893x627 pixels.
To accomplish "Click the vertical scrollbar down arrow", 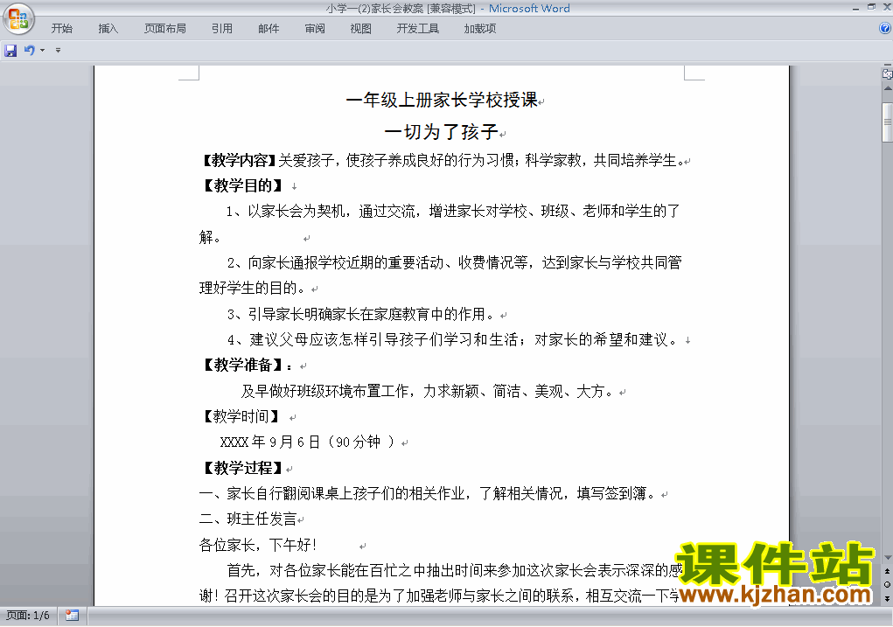I will 887,558.
